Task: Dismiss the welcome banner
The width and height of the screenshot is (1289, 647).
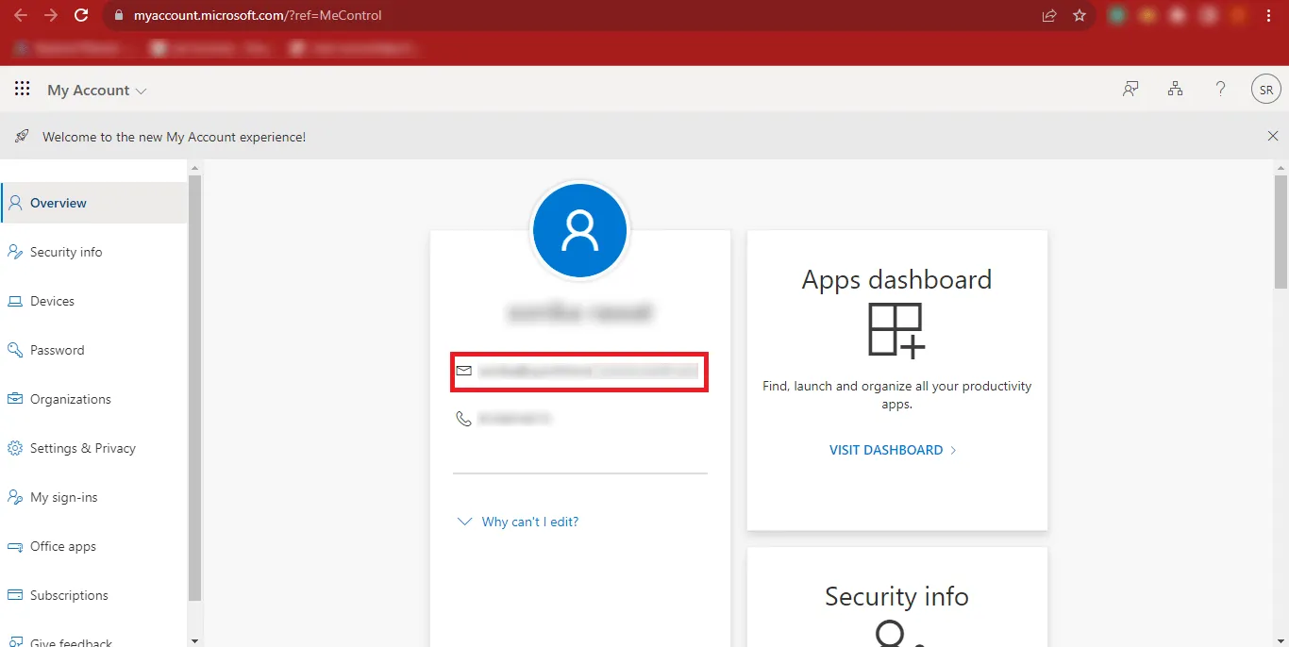Action: (1272, 137)
